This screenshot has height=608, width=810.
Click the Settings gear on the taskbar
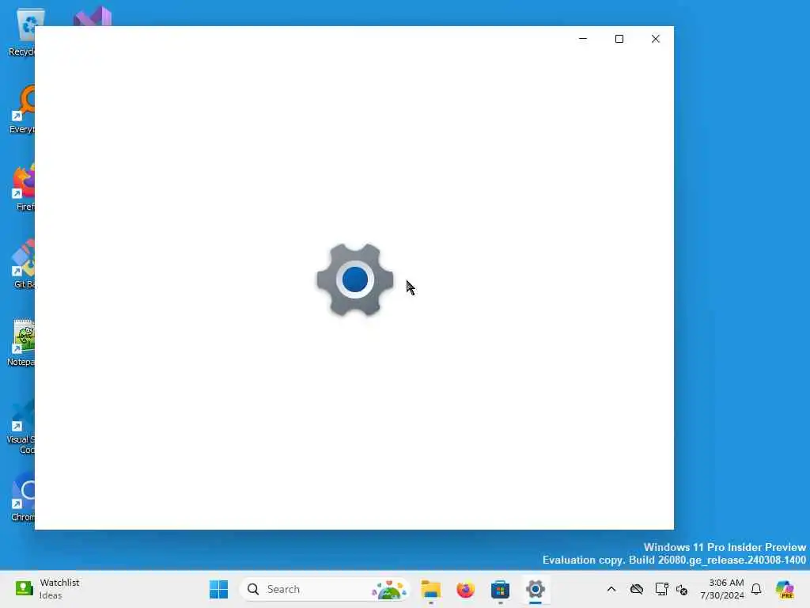[536, 589]
